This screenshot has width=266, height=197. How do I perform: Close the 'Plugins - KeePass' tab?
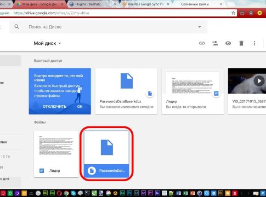pyautogui.click(x=115, y=4)
